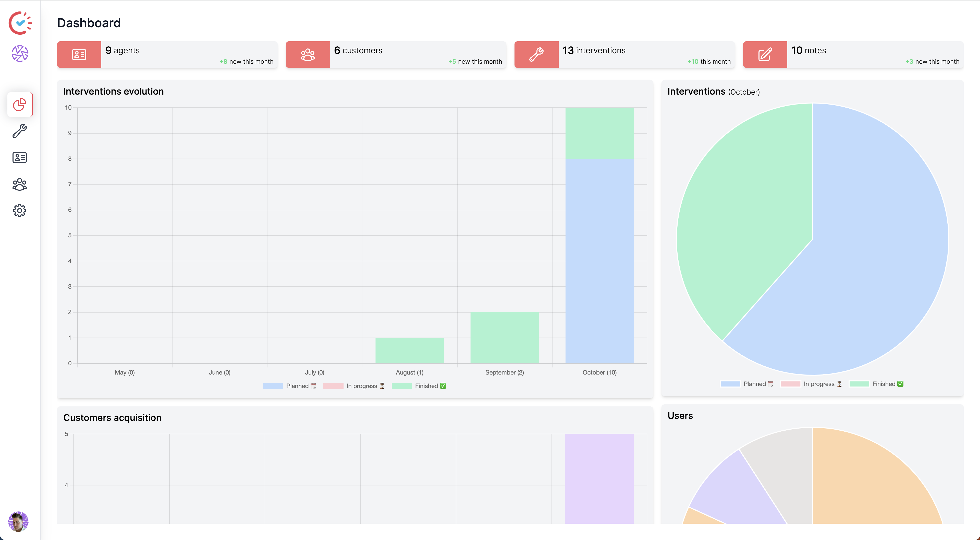Open the 9 agents stat card
The width and height of the screenshot is (980, 540).
pos(167,55)
